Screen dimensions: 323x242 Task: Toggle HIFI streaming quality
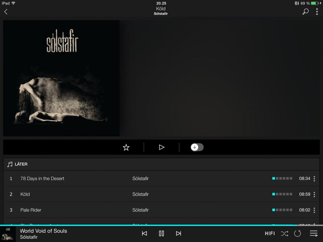[270, 234]
